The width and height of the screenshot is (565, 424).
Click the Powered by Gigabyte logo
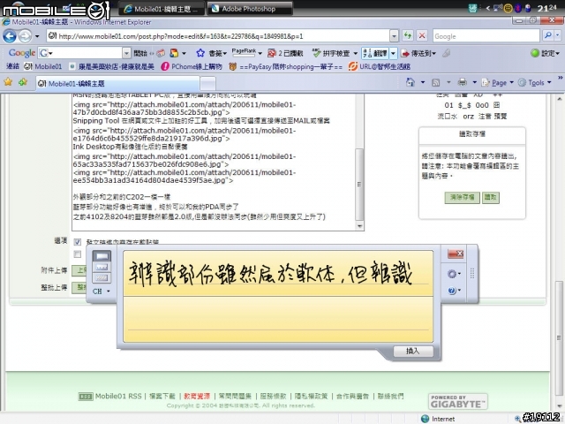click(x=457, y=401)
